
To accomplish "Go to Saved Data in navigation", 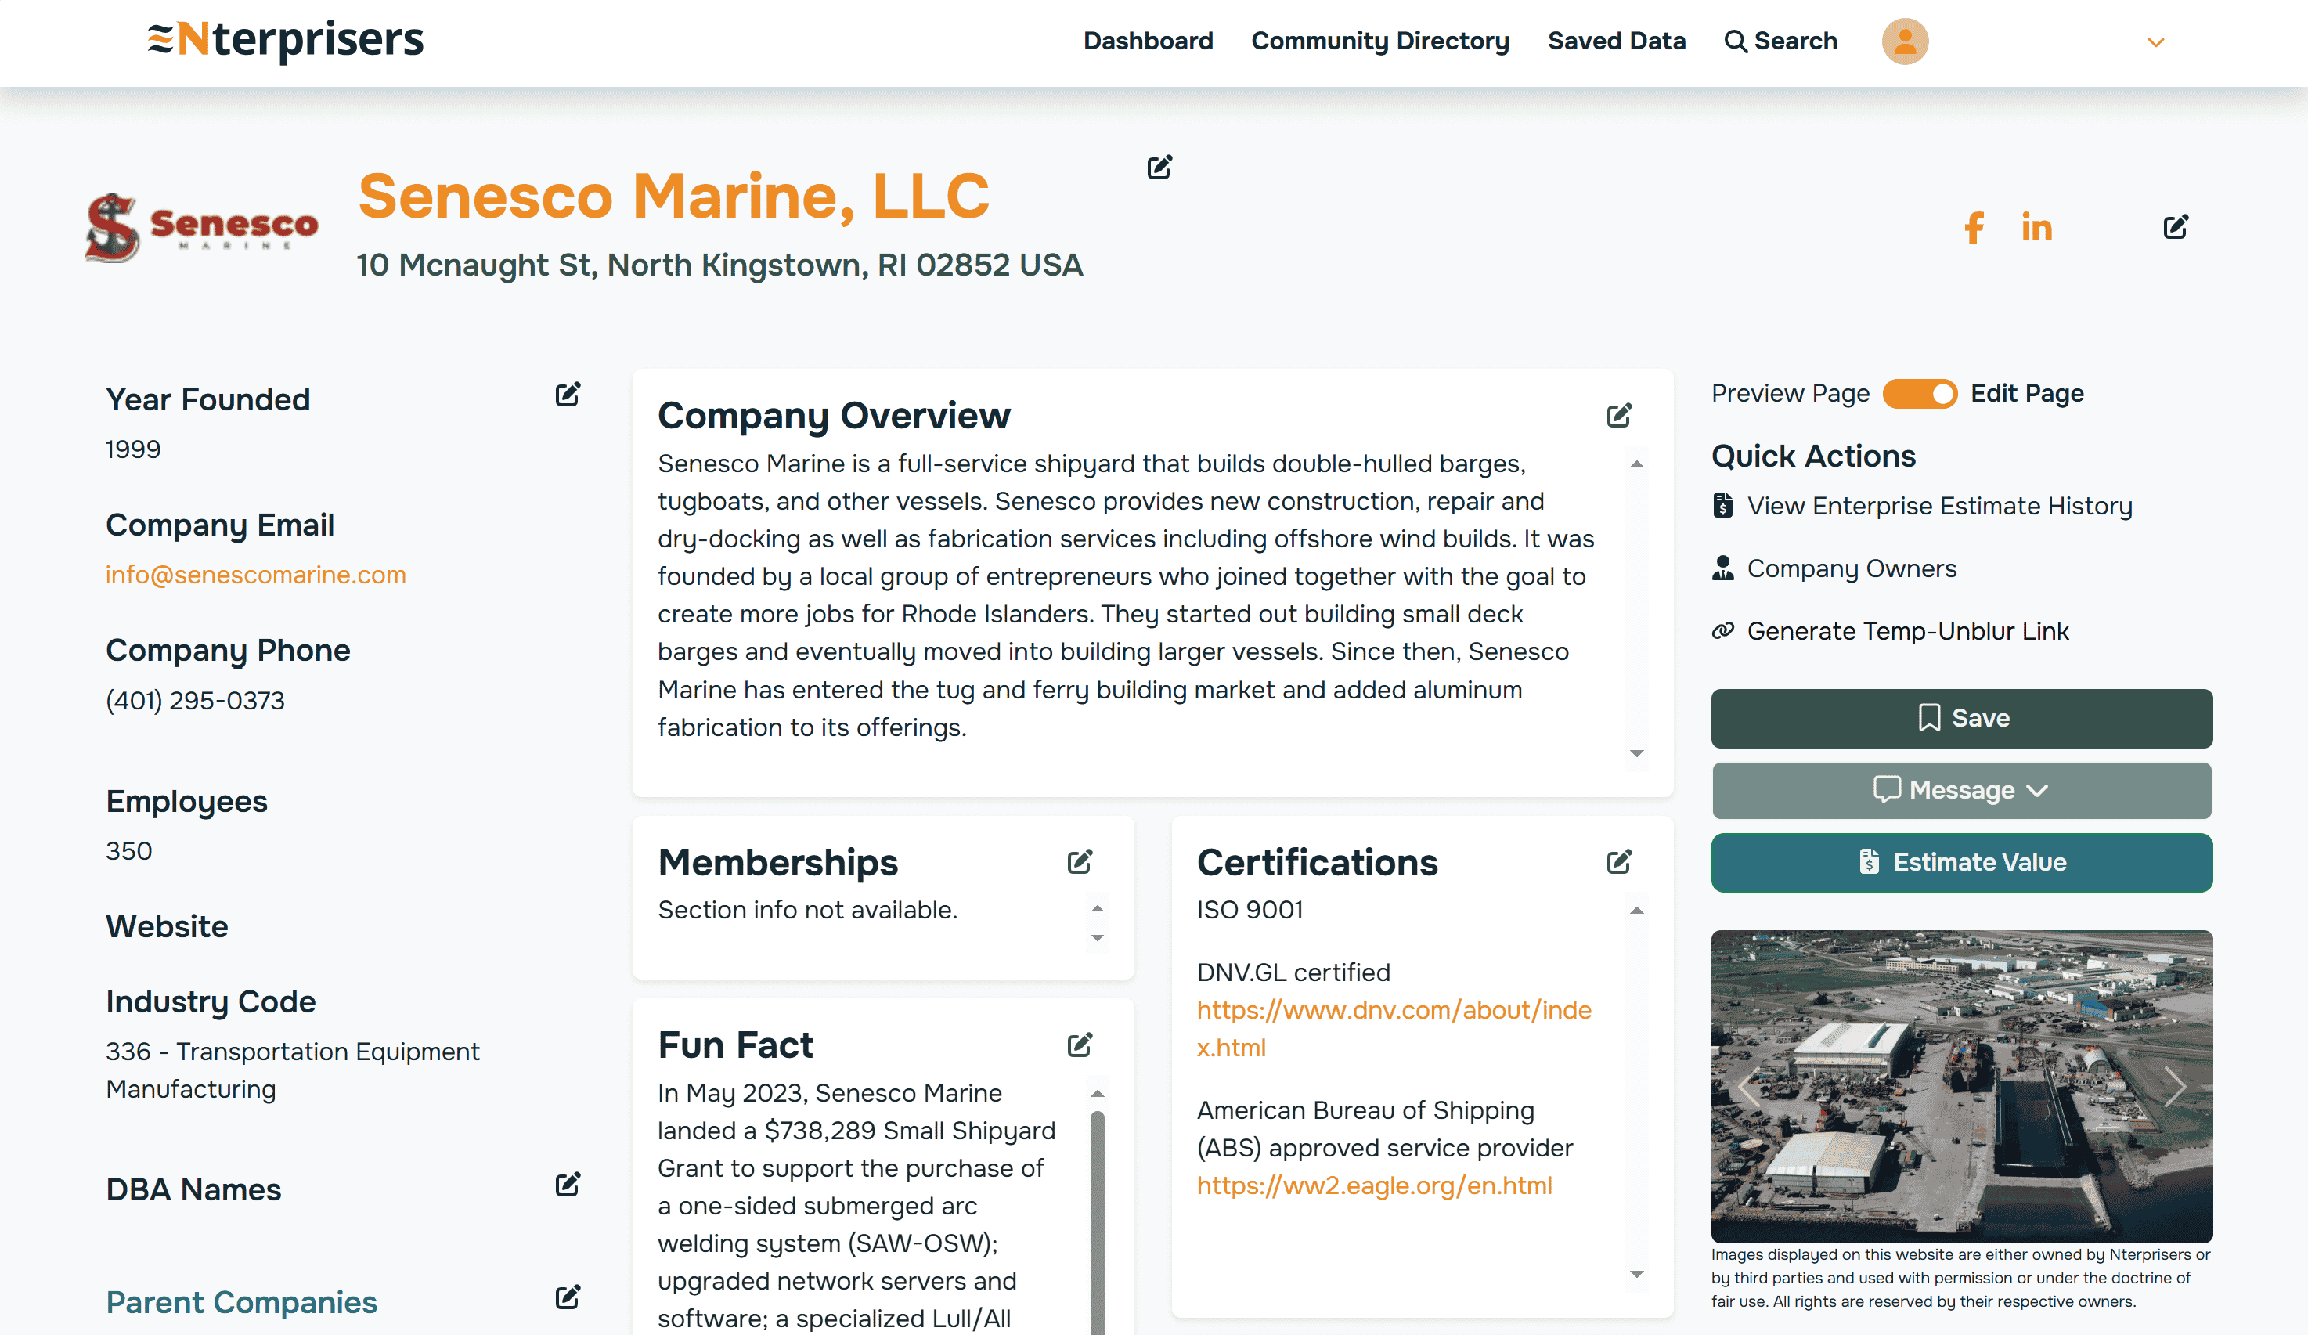I will point(1616,41).
